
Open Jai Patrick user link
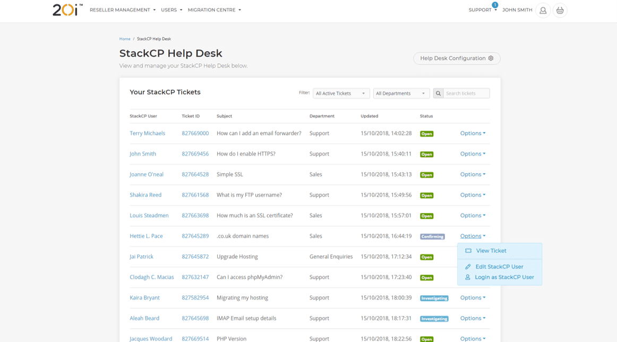pyautogui.click(x=142, y=256)
